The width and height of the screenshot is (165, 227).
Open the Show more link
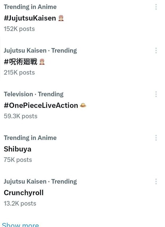(x=21, y=224)
